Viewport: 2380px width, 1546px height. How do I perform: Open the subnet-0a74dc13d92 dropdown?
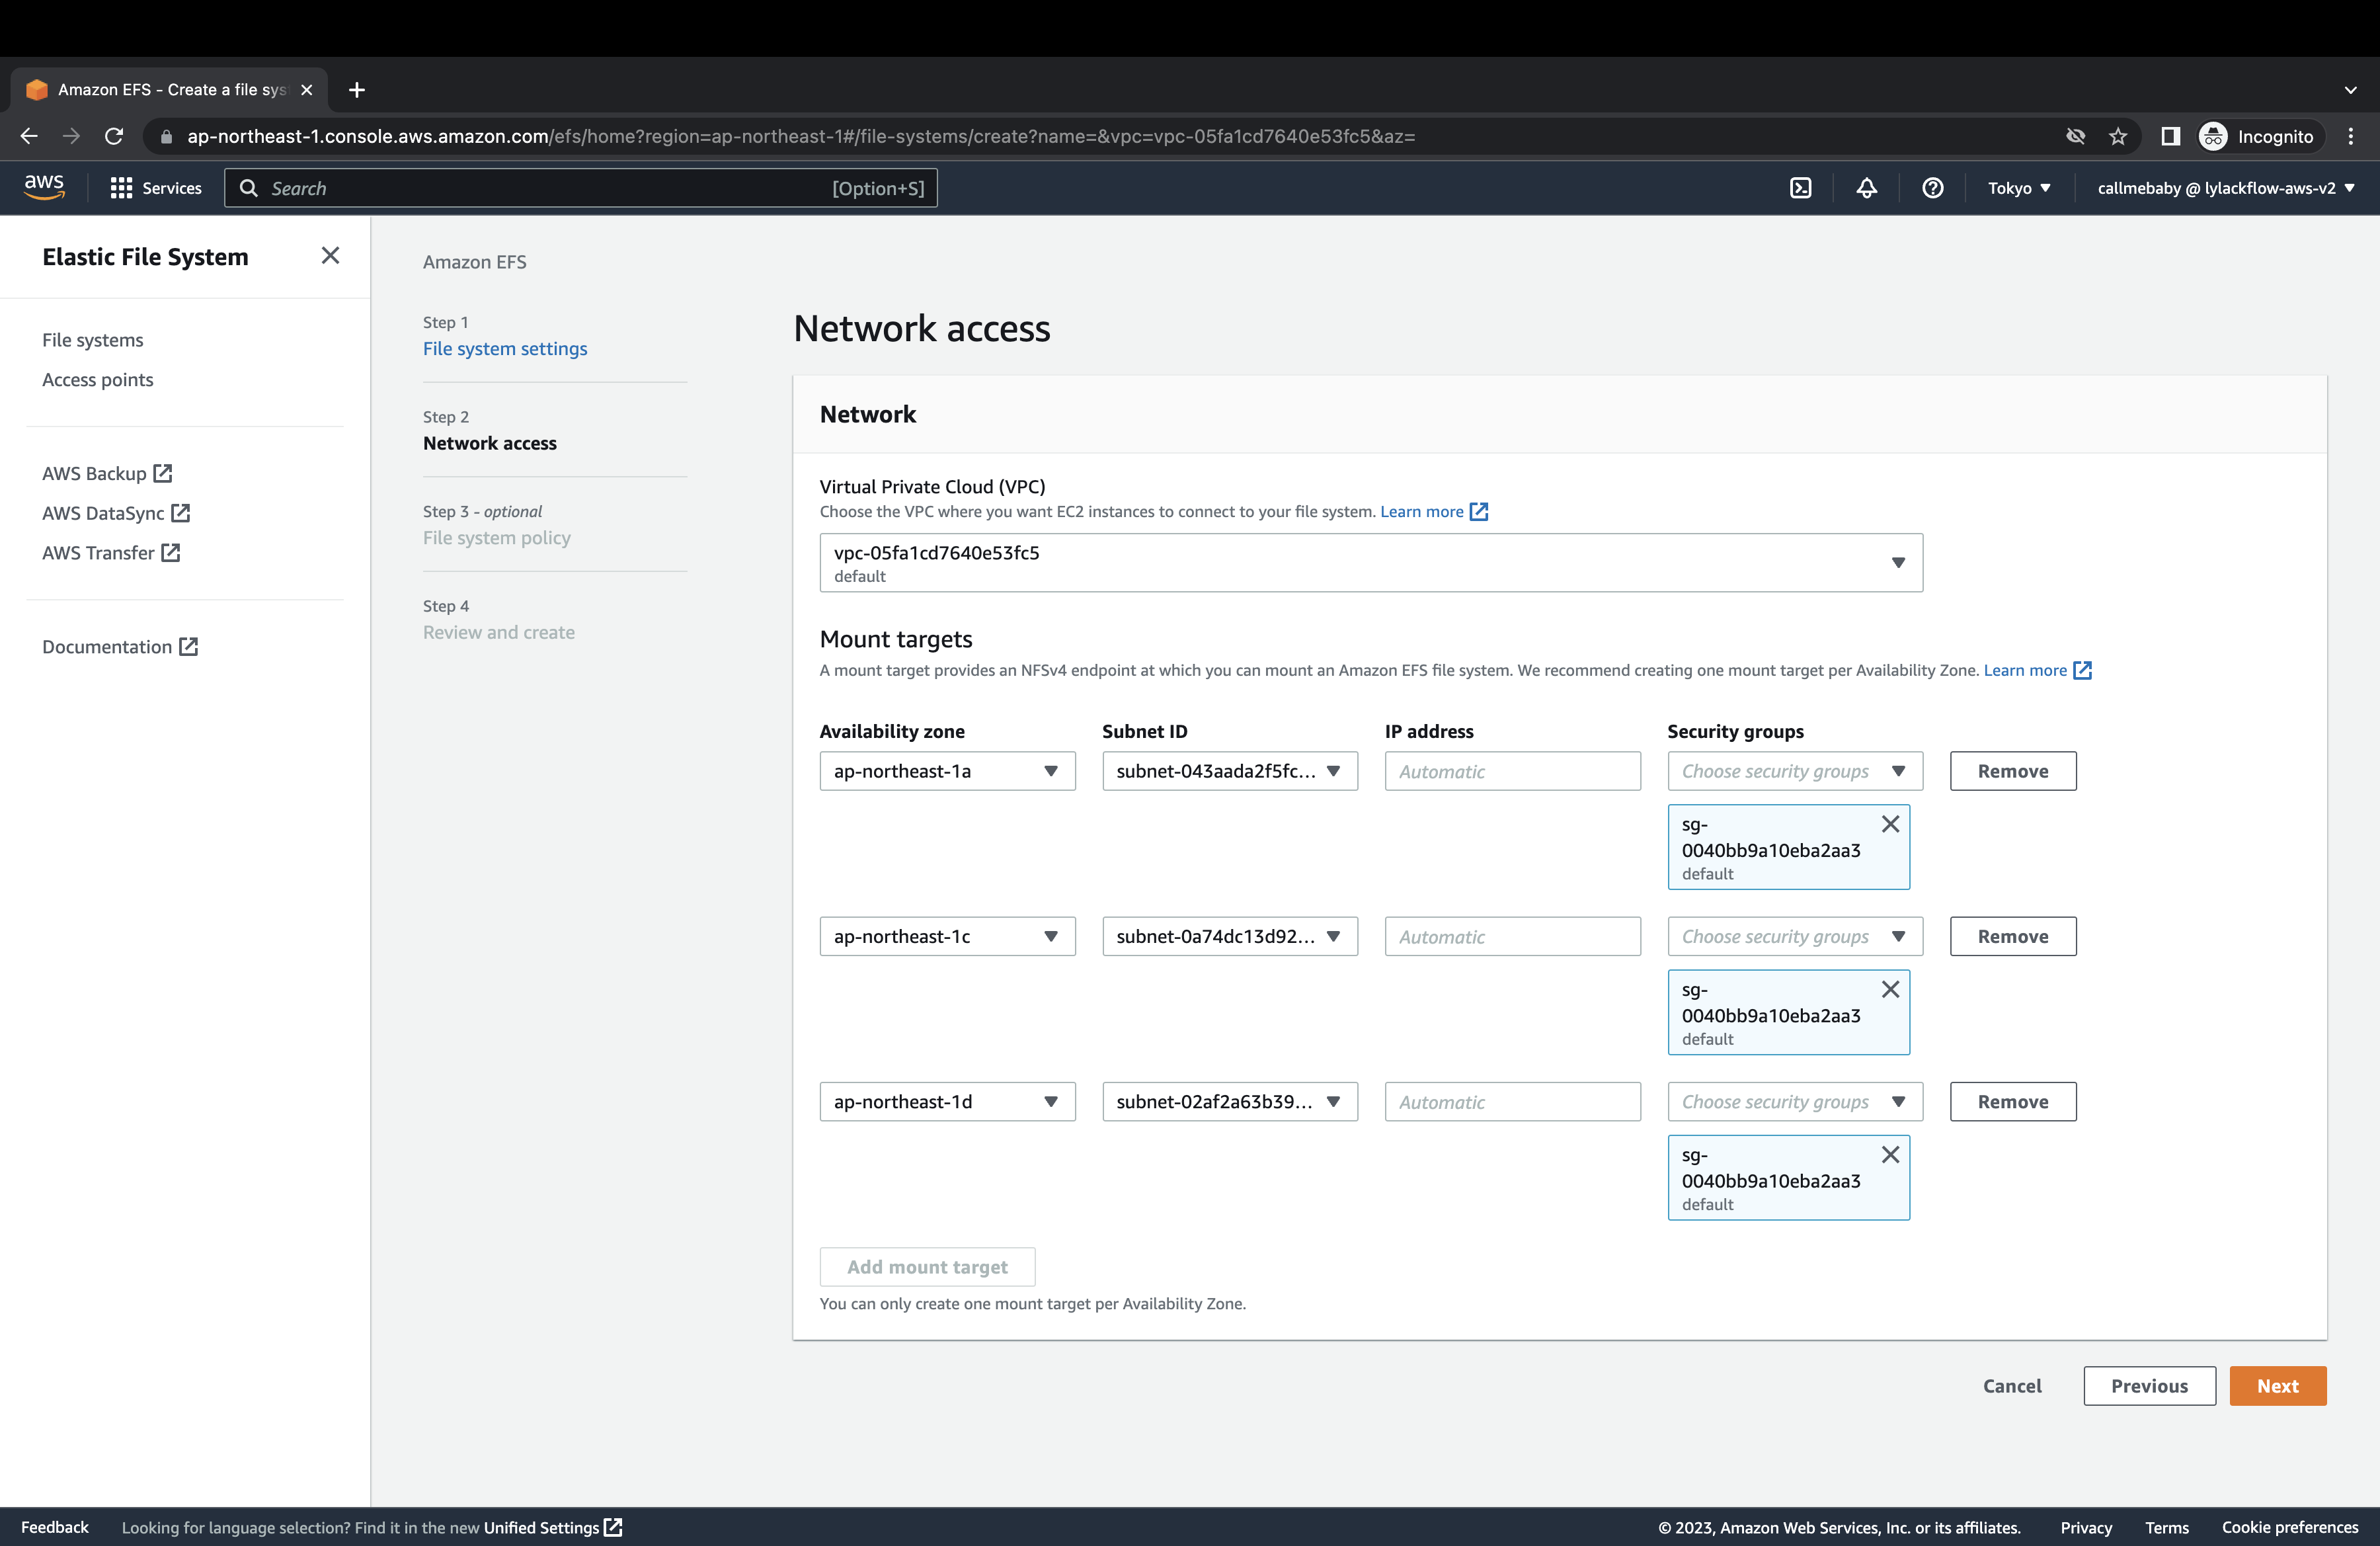point(1230,936)
